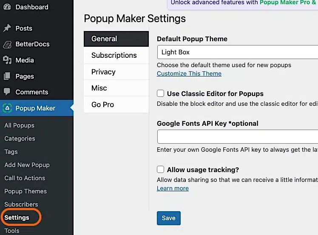
Task: Click the Dashboard gauge icon
Action: pos(7,7)
